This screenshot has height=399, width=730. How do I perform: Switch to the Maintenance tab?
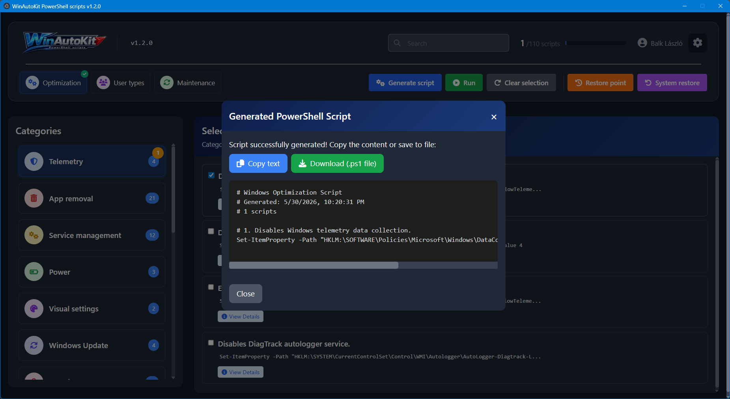(x=188, y=82)
